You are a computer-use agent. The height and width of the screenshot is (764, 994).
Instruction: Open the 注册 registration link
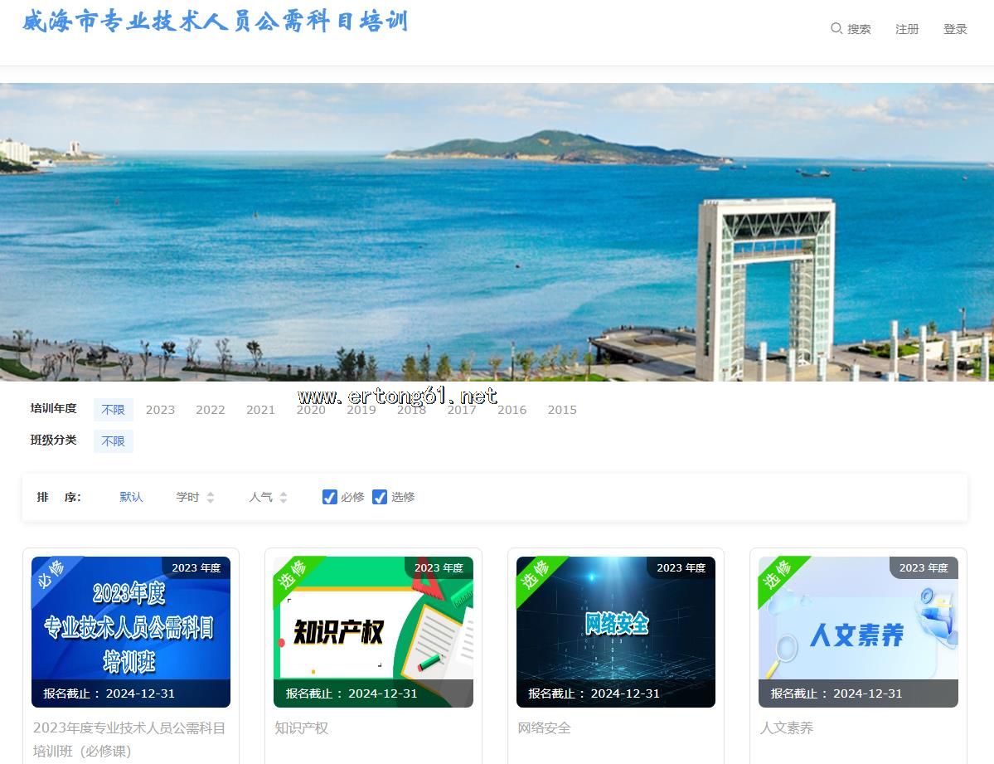(x=907, y=29)
